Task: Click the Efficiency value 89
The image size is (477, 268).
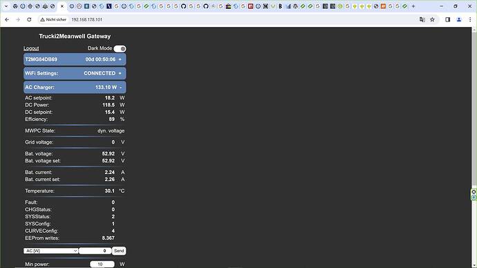Action: click(x=111, y=119)
